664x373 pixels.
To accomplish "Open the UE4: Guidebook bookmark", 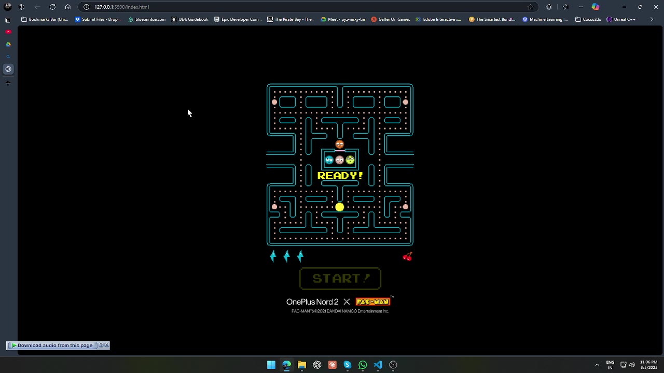I will (190, 19).
